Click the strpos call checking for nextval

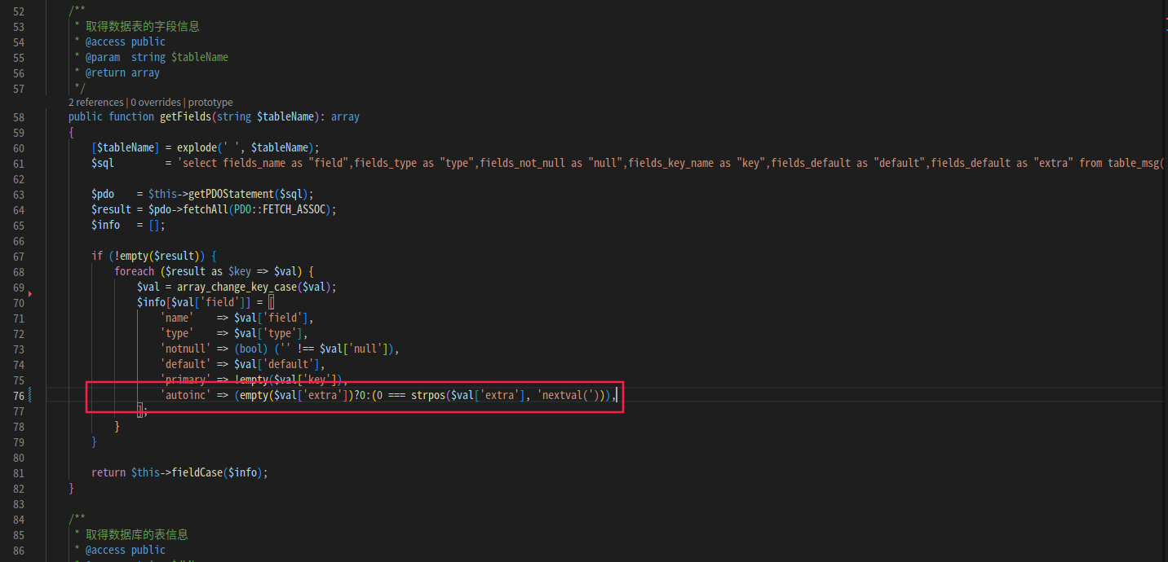(428, 395)
